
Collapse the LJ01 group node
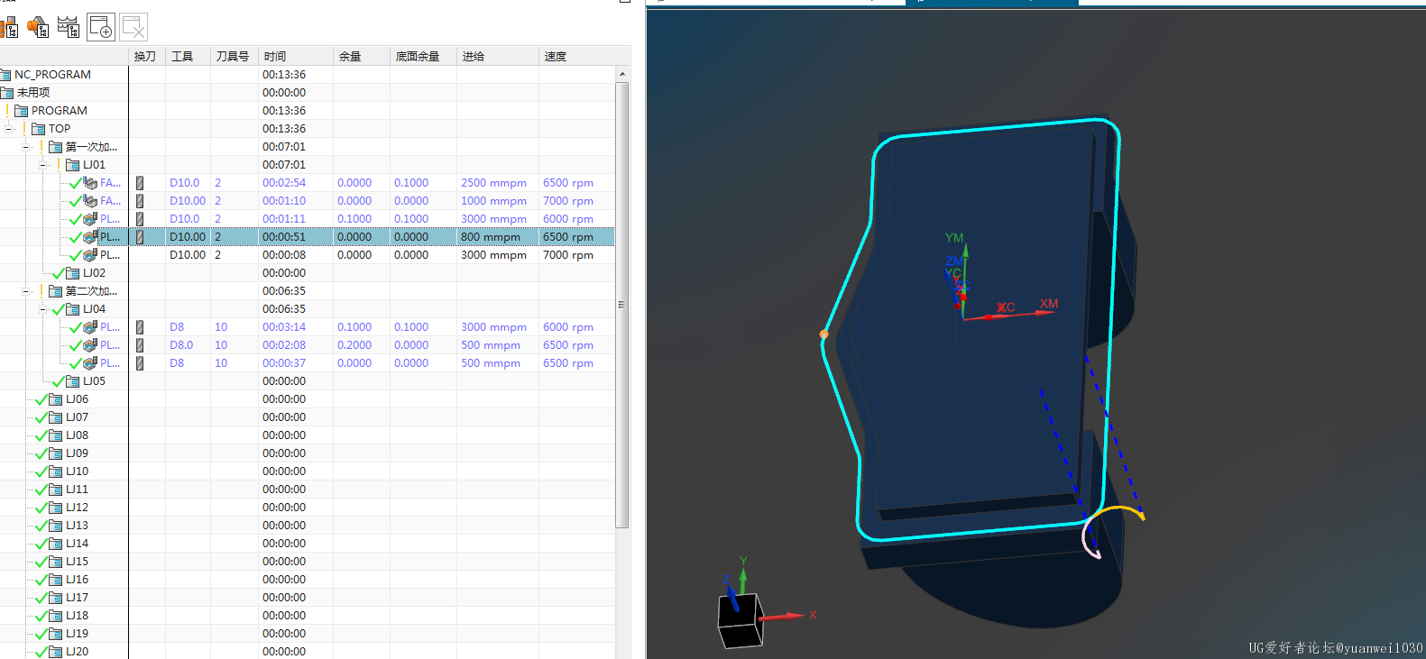pyautogui.click(x=42, y=165)
